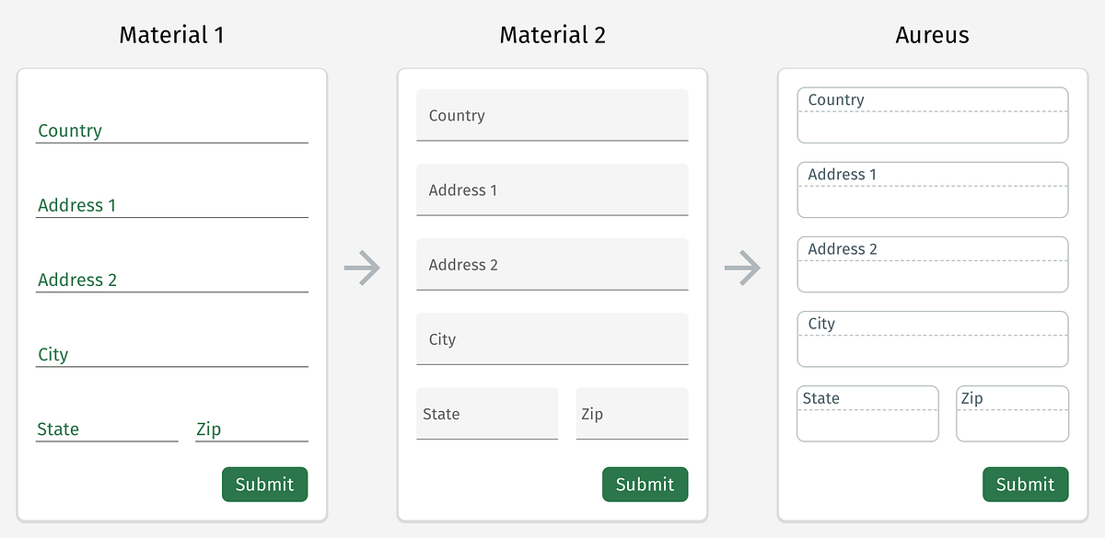1105x538 pixels.
Task: Select the Address 1 field in Aureus form
Action: coord(932,189)
